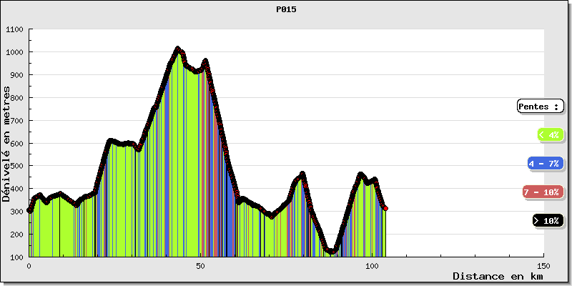Screen dimensions: 572x286
Task: Click the 'Distance en km' axis label
Action: tap(498, 276)
